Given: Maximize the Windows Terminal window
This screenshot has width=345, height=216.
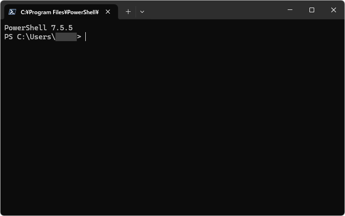Looking at the screenshot, I should coord(311,10).
